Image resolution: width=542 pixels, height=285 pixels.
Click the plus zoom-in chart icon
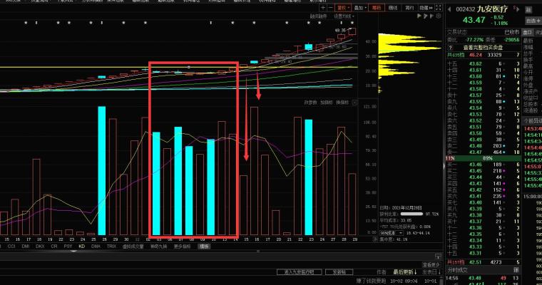(x=322, y=8)
